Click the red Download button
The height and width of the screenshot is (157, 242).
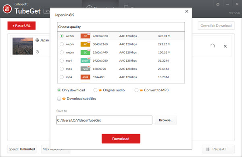pos(121,138)
